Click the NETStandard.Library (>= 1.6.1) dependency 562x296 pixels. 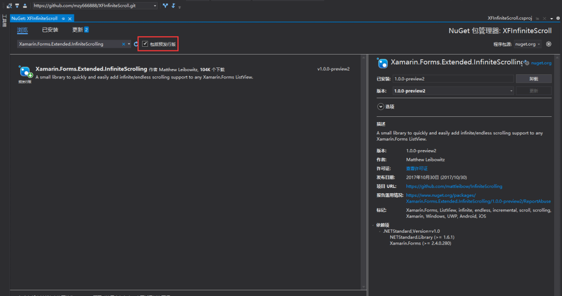(422, 237)
